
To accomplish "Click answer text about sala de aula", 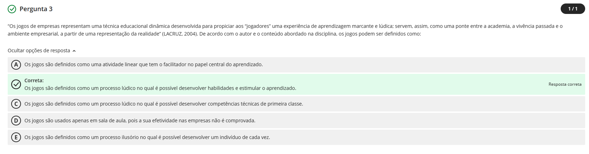I will (x=140, y=121).
